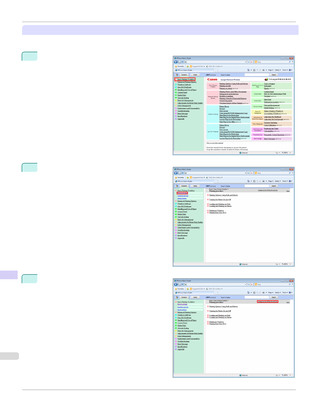Open the highlighted Printing procedure link in the middle window
The image size is (318, 412).
pos(182,193)
